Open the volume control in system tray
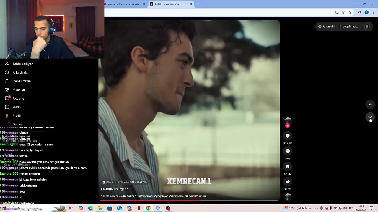The image size is (378, 212). pyautogui.click(x=345, y=208)
